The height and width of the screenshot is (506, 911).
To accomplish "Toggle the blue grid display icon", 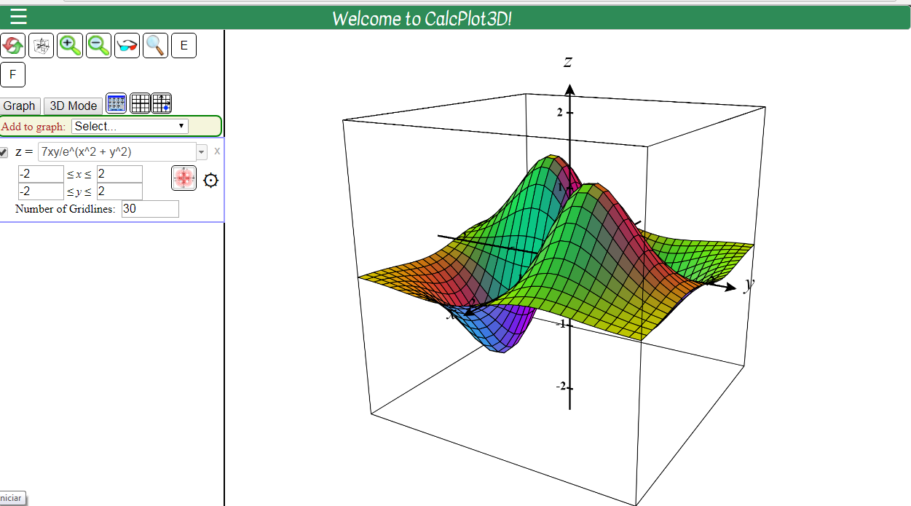I will (x=115, y=103).
